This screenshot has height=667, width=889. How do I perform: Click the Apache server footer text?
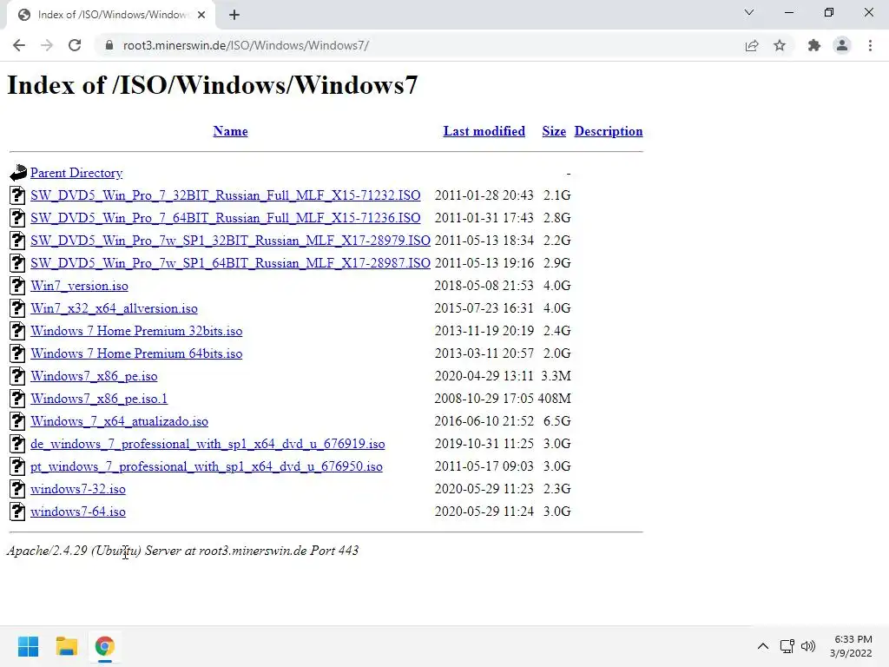pos(182,551)
